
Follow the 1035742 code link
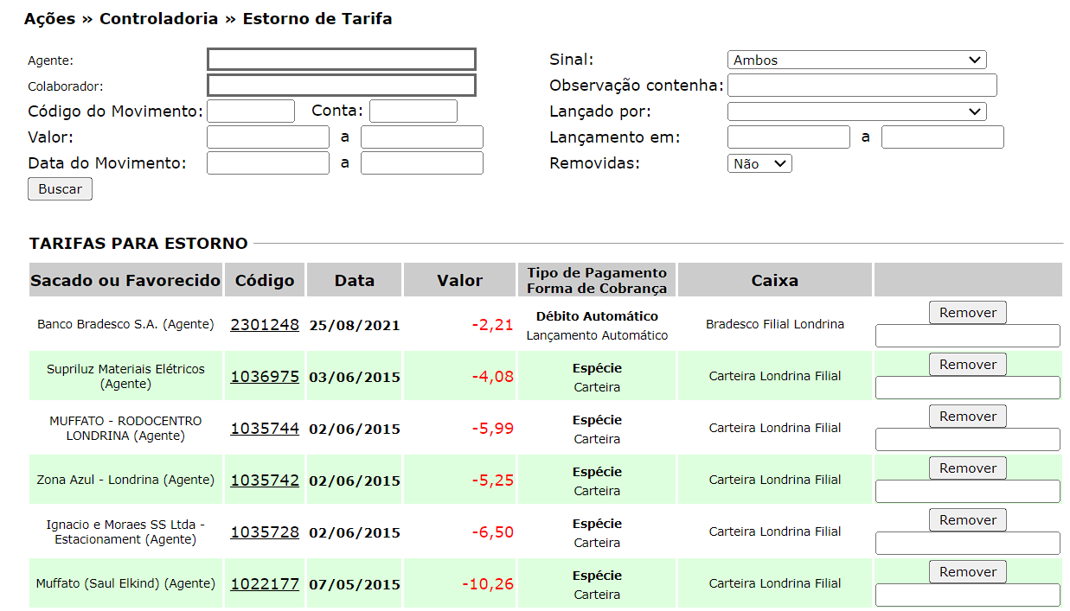point(264,481)
